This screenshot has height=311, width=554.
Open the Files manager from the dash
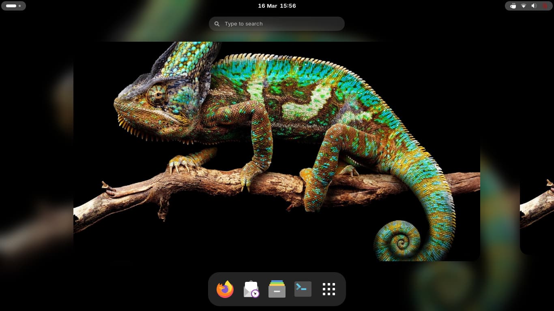277,289
